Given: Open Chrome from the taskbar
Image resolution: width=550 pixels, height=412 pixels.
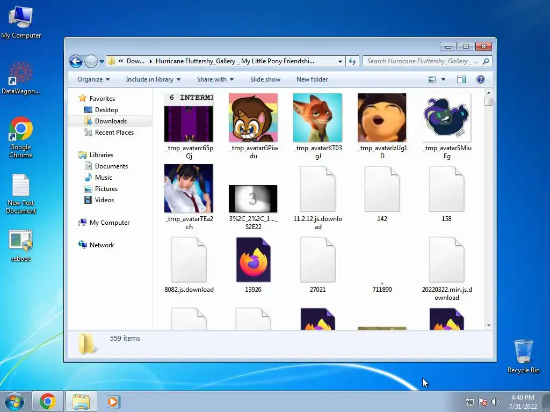Looking at the screenshot, I should (x=48, y=401).
